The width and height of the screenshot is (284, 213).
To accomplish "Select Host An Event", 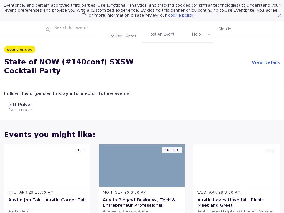I will pyautogui.click(x=161, y=34).
